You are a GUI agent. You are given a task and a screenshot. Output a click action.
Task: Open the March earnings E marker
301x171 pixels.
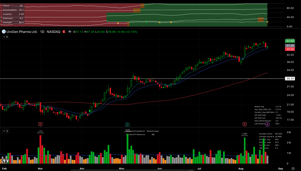40,124
